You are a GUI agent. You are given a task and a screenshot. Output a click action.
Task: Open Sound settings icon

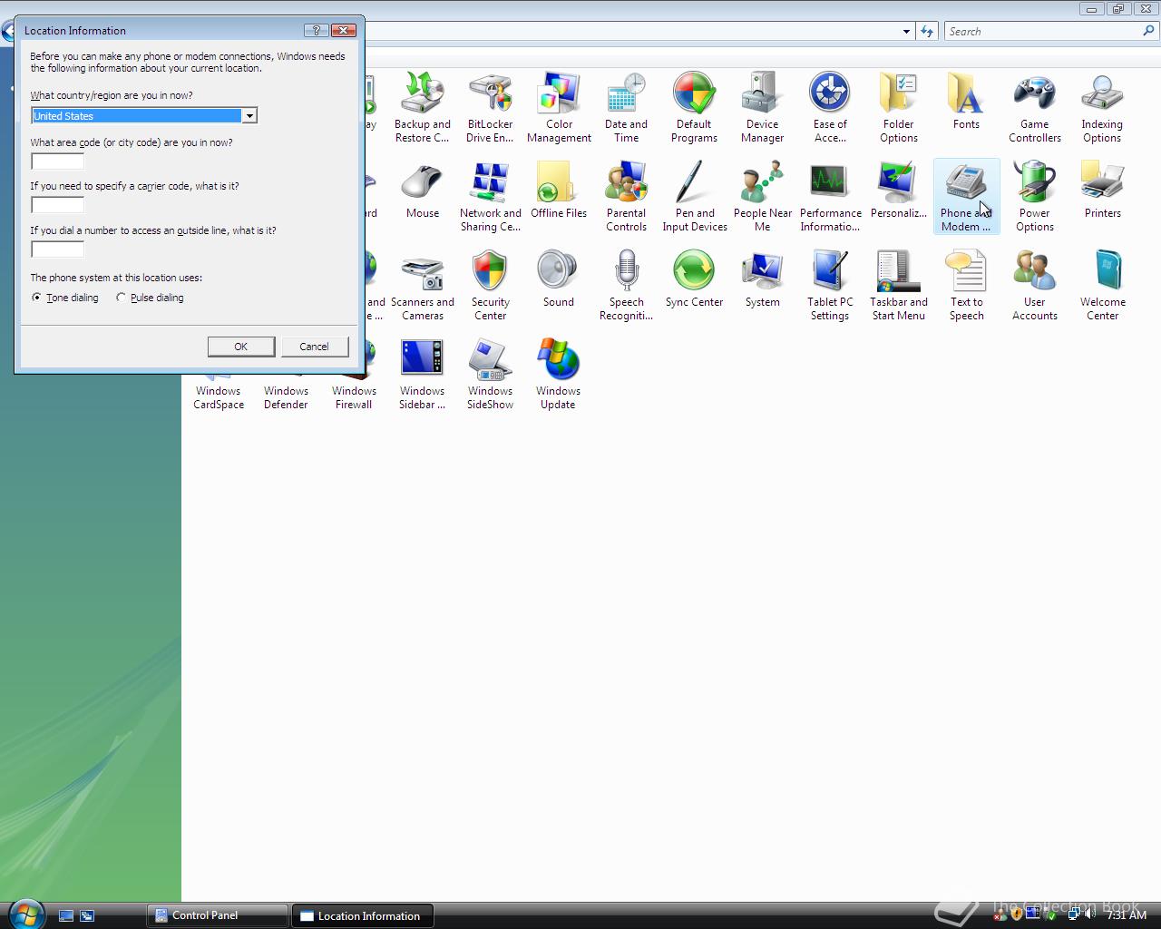[559, 279]
